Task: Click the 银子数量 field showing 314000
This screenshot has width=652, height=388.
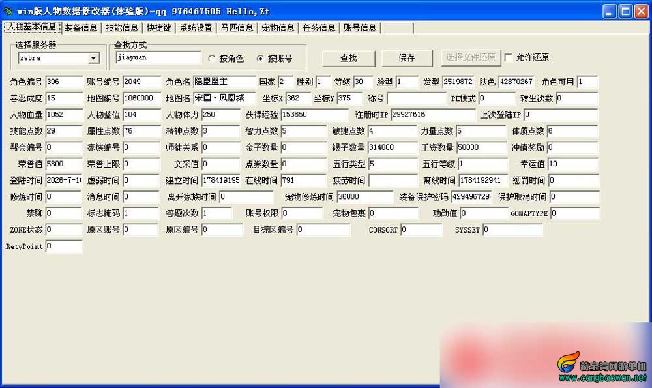Action: (393, 147)
